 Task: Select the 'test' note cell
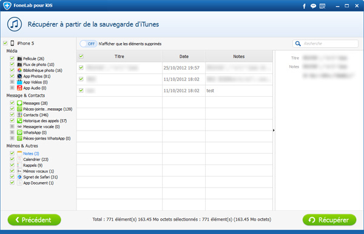pos(239,91)
